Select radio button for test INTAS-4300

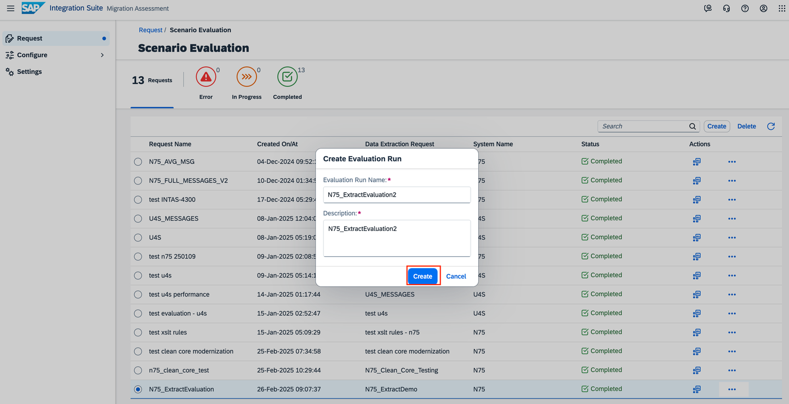(x=138, y=199)
